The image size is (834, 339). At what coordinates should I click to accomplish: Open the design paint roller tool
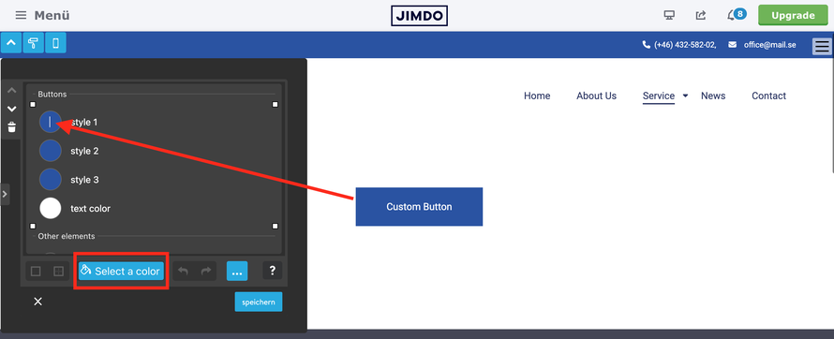(34, 43)
